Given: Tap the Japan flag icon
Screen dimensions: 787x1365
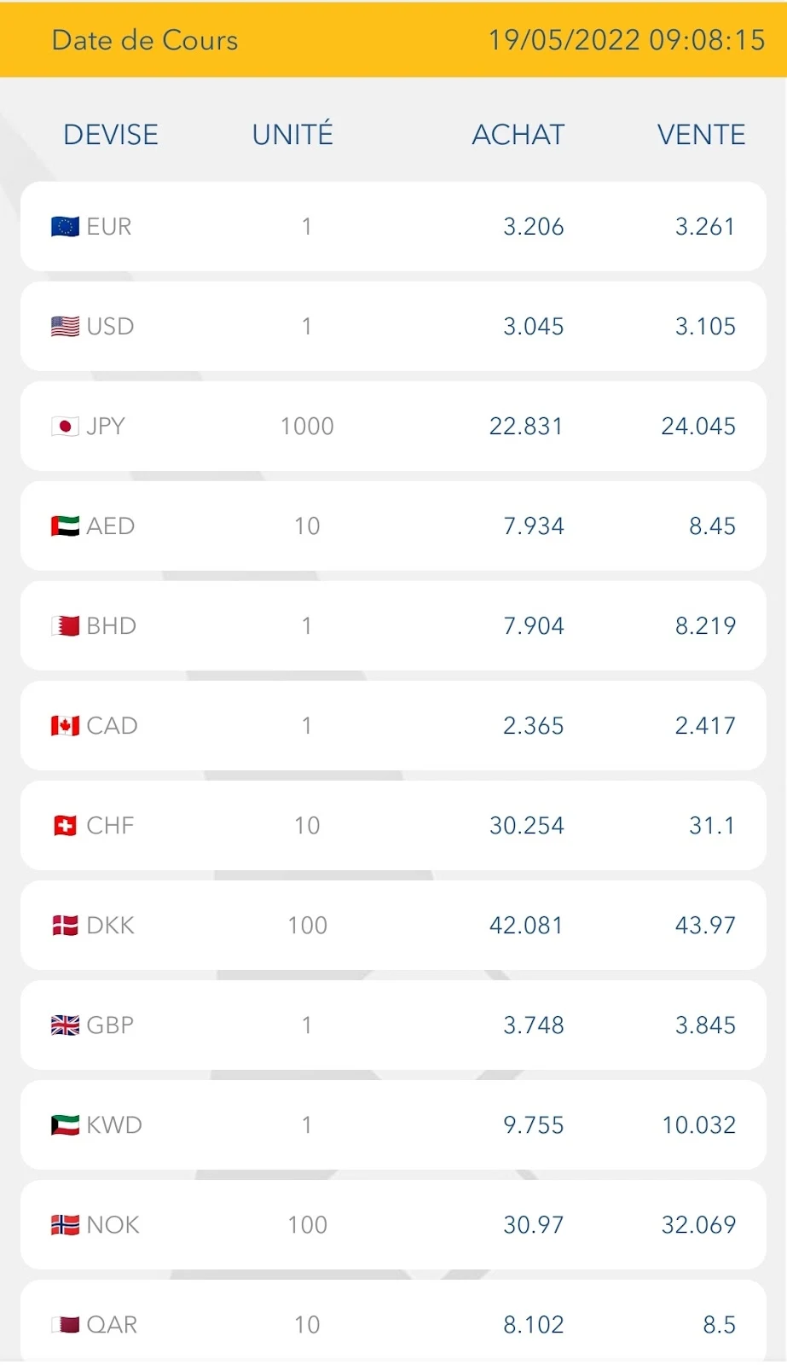Looking at the screenshot, I should point(65,427).
